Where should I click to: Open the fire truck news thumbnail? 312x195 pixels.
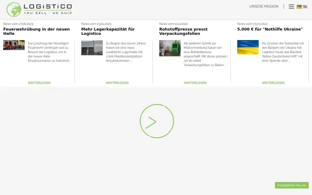(x=14, y=45)
